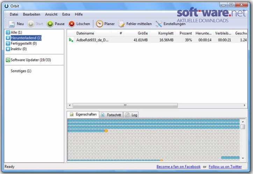253x174 pixels.
Task: Click the block map scroll down arrow
Action: pos(243,158)
